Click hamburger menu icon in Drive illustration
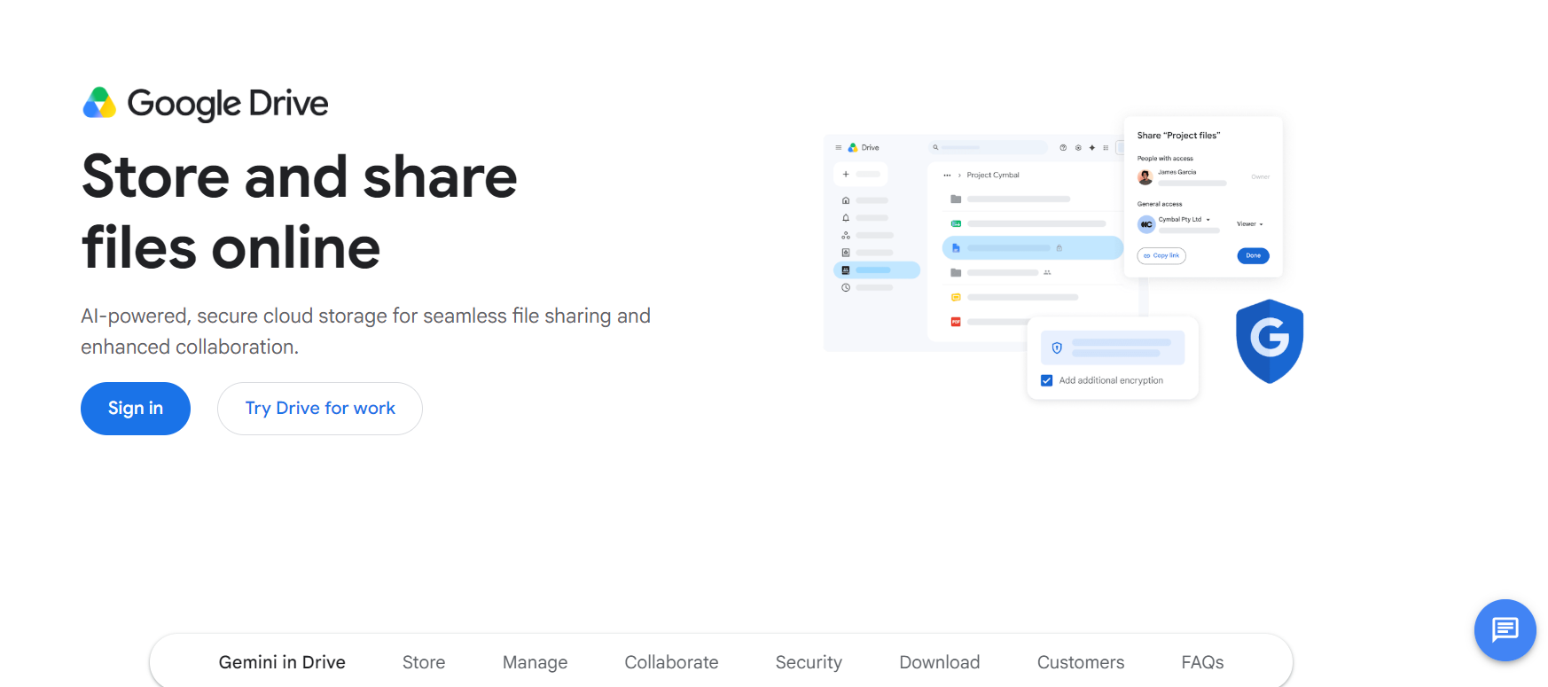Screen dimensions: 1548x687 [838, 148]
